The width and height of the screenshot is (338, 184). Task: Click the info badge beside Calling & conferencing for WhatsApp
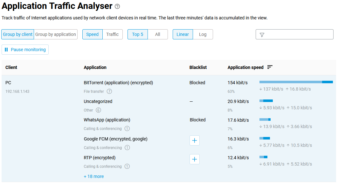click(127, 129)
